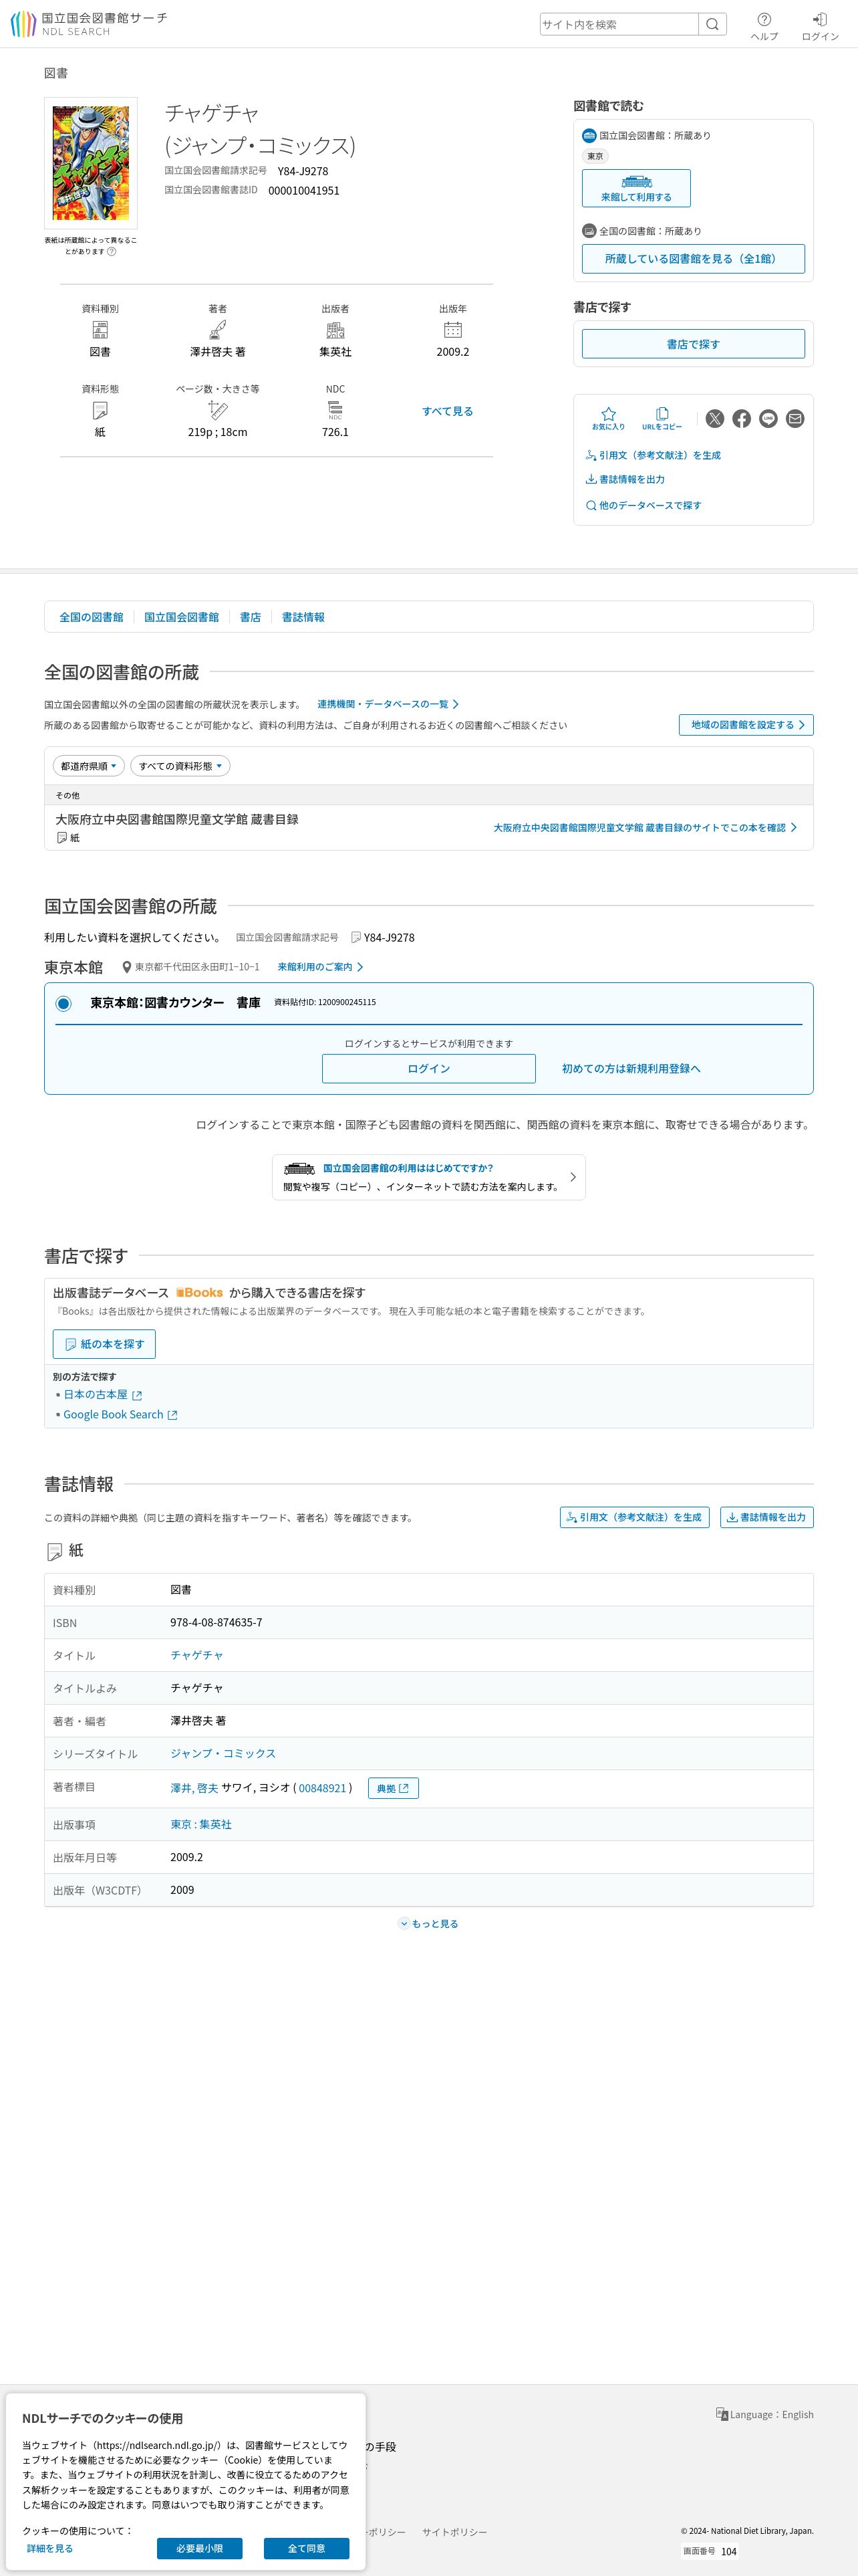Click ISBN value 978-4-08-874635-7
The height and width of the screenshot is (2576, 858).
point(217,1622)
